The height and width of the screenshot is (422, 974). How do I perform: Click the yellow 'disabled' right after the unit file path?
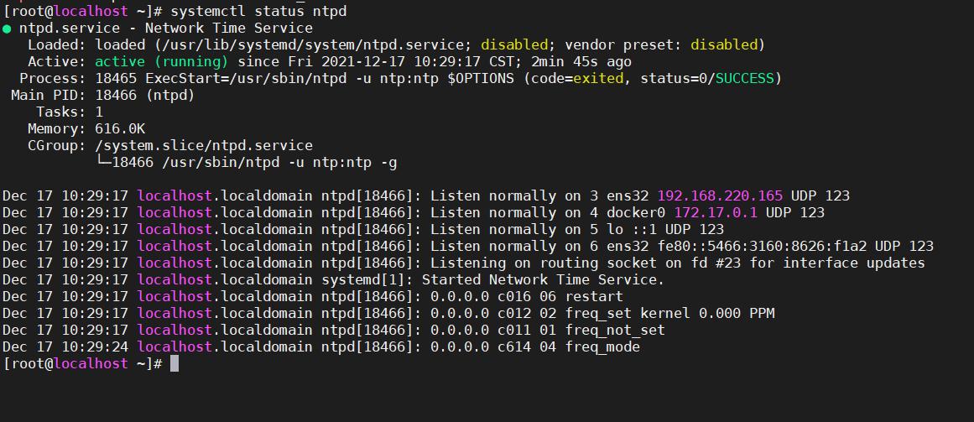(x=514, y=44)
